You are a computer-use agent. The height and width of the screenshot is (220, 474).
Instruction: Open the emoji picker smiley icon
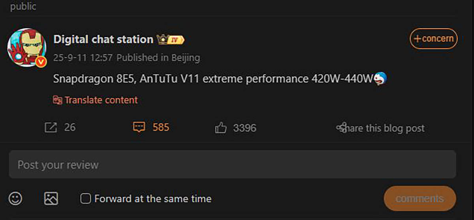coord(16,198)
